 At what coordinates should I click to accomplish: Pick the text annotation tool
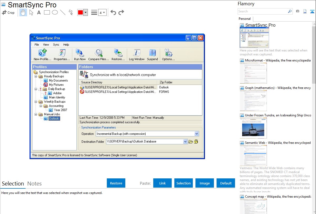pyautogui.click(x=39, y=12)
